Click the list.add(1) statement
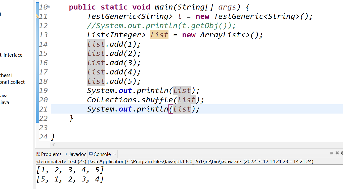The width and height of the screenshot is (343, 189). (114, 44)
